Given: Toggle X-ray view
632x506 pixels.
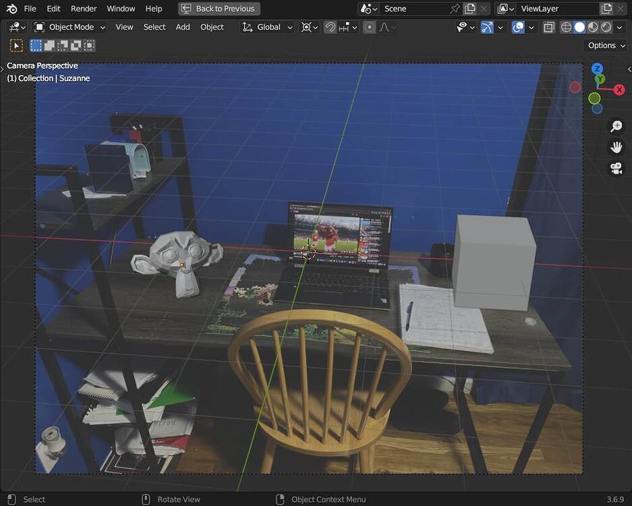Looking at the screenshot, I should (x=548, y=27).
